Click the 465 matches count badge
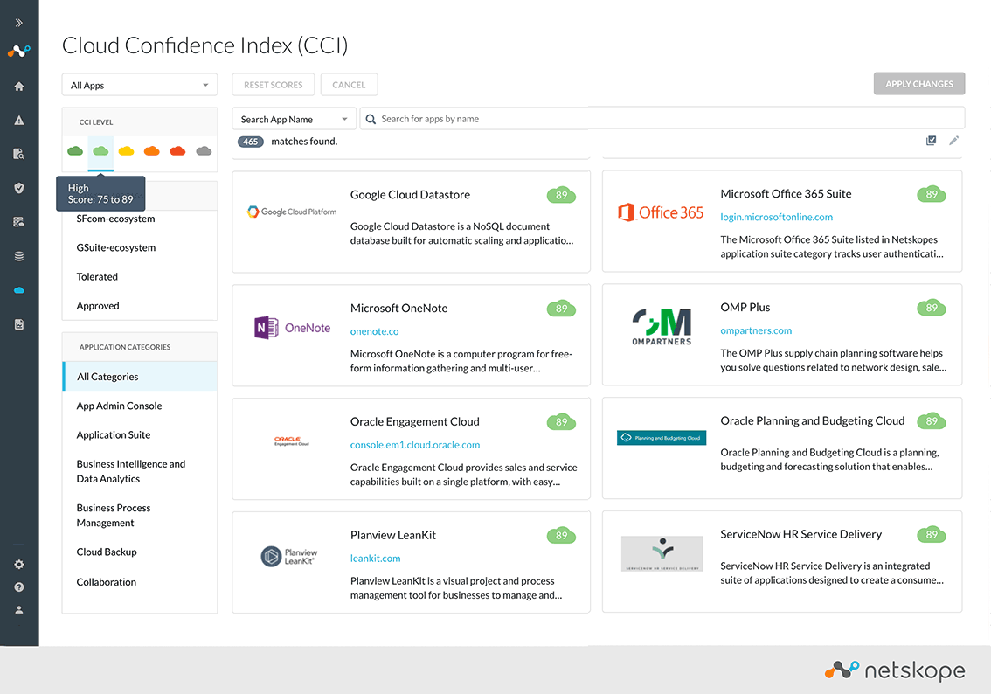This screenshot has height=694, width=991. coord(251,142)
